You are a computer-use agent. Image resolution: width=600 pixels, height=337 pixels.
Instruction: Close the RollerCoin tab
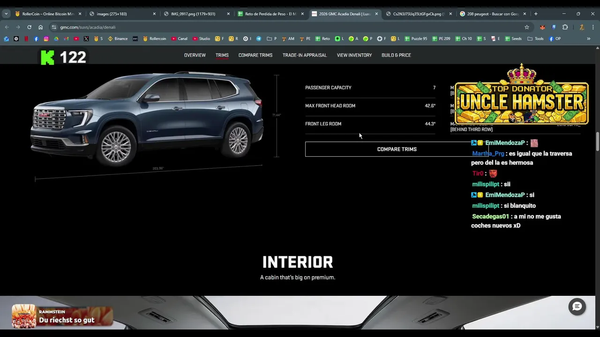80,14
